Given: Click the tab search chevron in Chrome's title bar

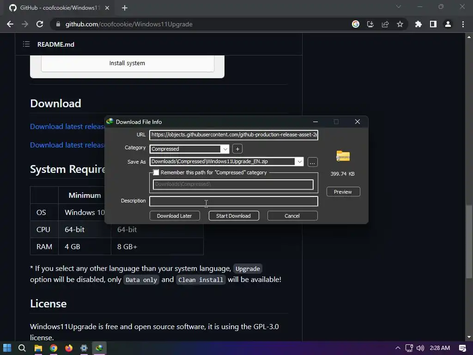Looking at the screenshot, I should pos(399,6).
